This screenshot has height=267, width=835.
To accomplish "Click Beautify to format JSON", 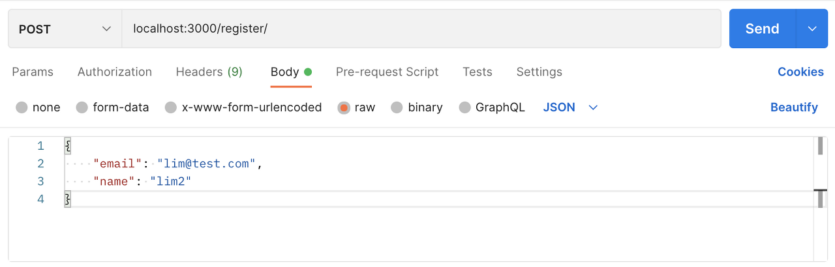I will (x=794, y=107).
